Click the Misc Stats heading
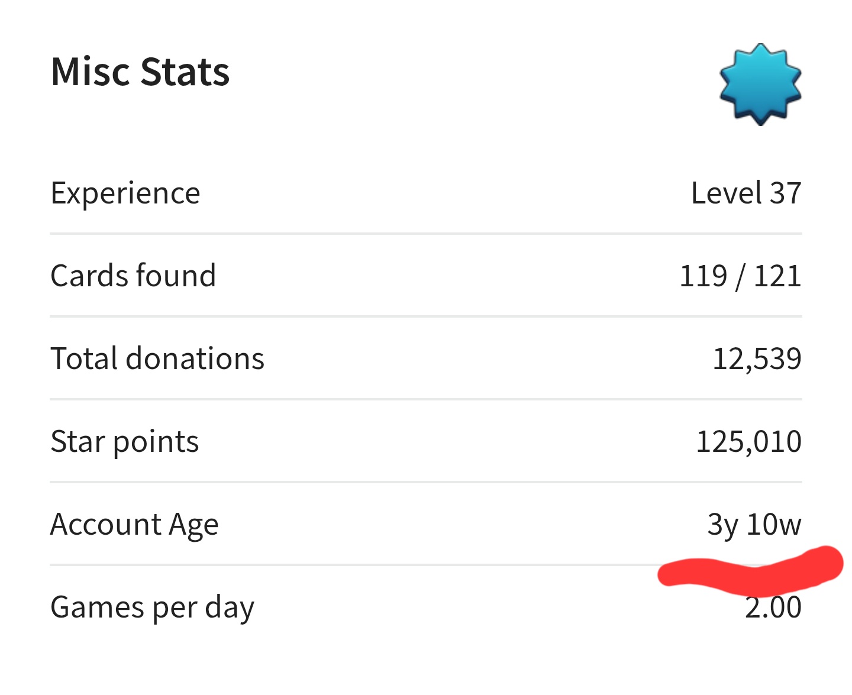This screenshot has height=695, width=852. coord(140,72)
